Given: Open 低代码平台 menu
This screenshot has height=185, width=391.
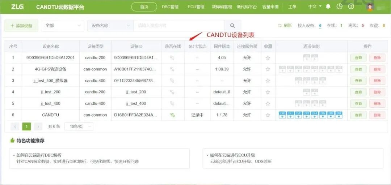Looking at the screenshot, I should click(x=247, y=7).
